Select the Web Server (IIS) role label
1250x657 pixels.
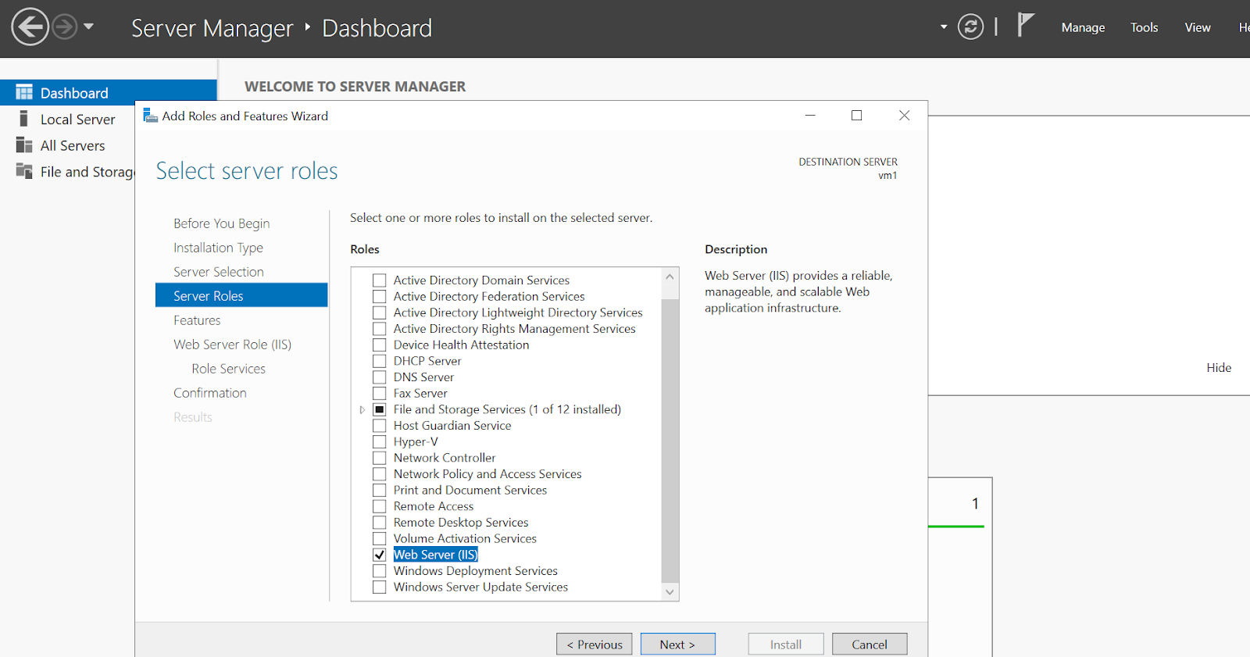(x=435, y=555)
